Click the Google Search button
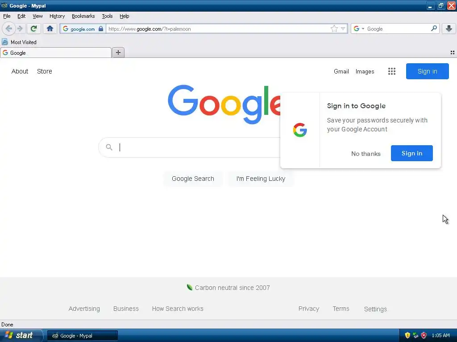 [193, 179]
